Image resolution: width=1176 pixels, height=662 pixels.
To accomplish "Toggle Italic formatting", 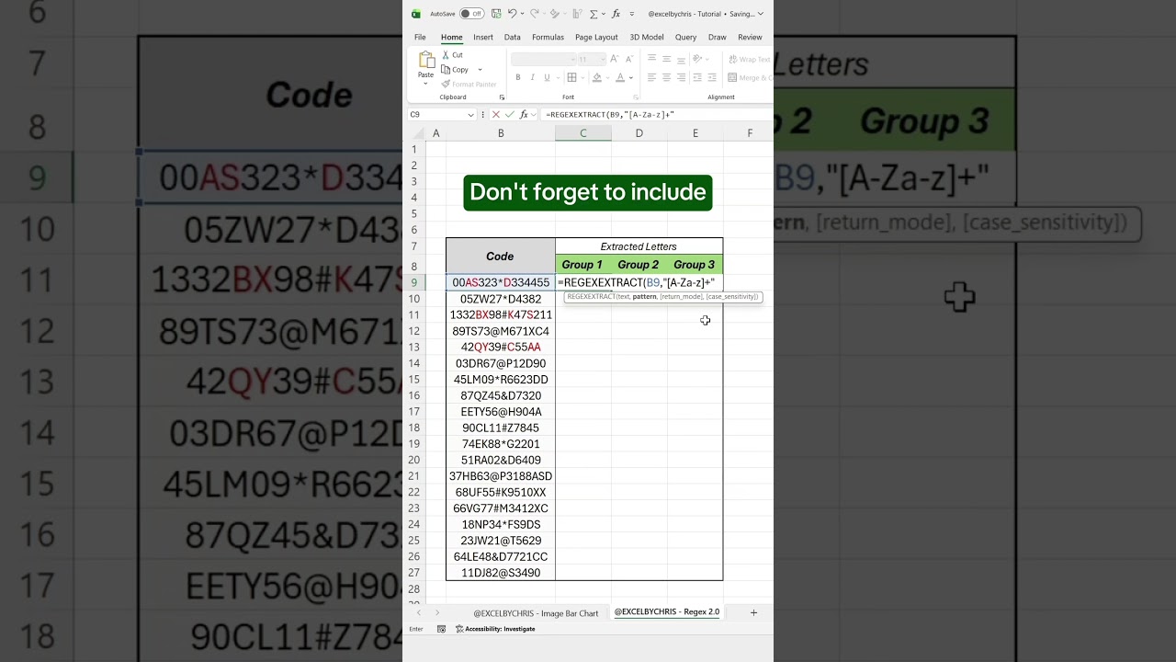I will pyautogui.click(x=531, y=78).
